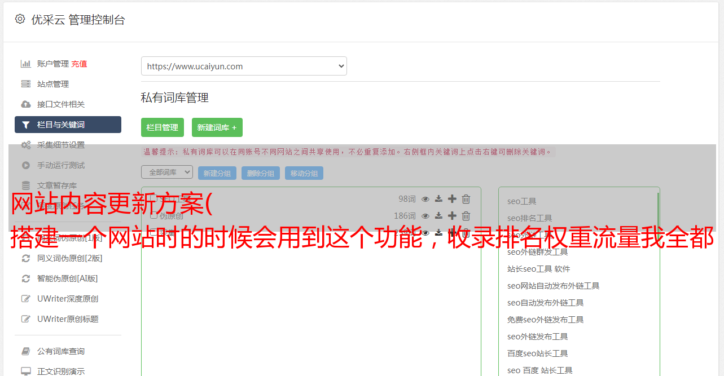Tick the checkbox of the 伪原创 library
724x376 pixels.
pos(153,216)
